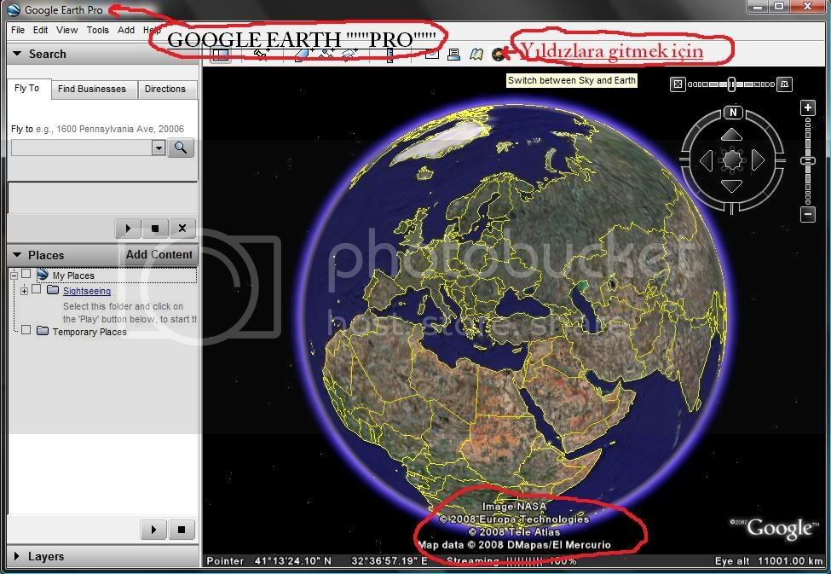Viewport: 831px width, 574px height.
Task: Pan the globe up with the up arrow
Action: point(731,135)
